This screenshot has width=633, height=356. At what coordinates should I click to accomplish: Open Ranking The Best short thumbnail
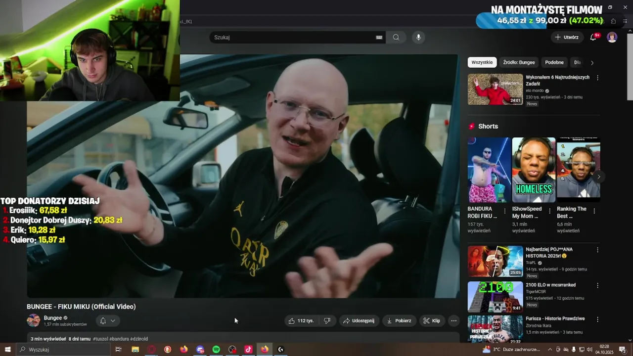pyautogui.click(x=579, y=170)
